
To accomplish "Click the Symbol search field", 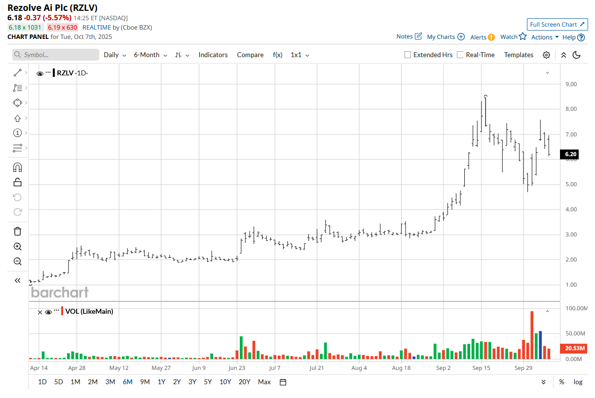I will click(x=56, y=55).
